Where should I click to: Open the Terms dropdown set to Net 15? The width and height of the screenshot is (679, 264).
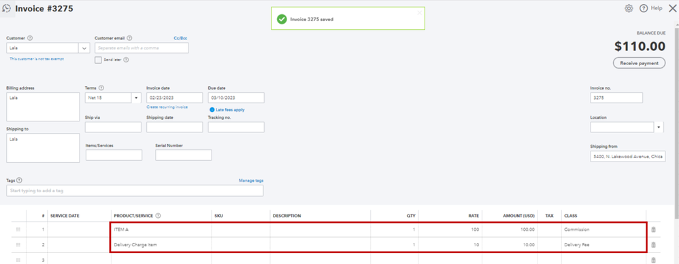click(136, 98)
